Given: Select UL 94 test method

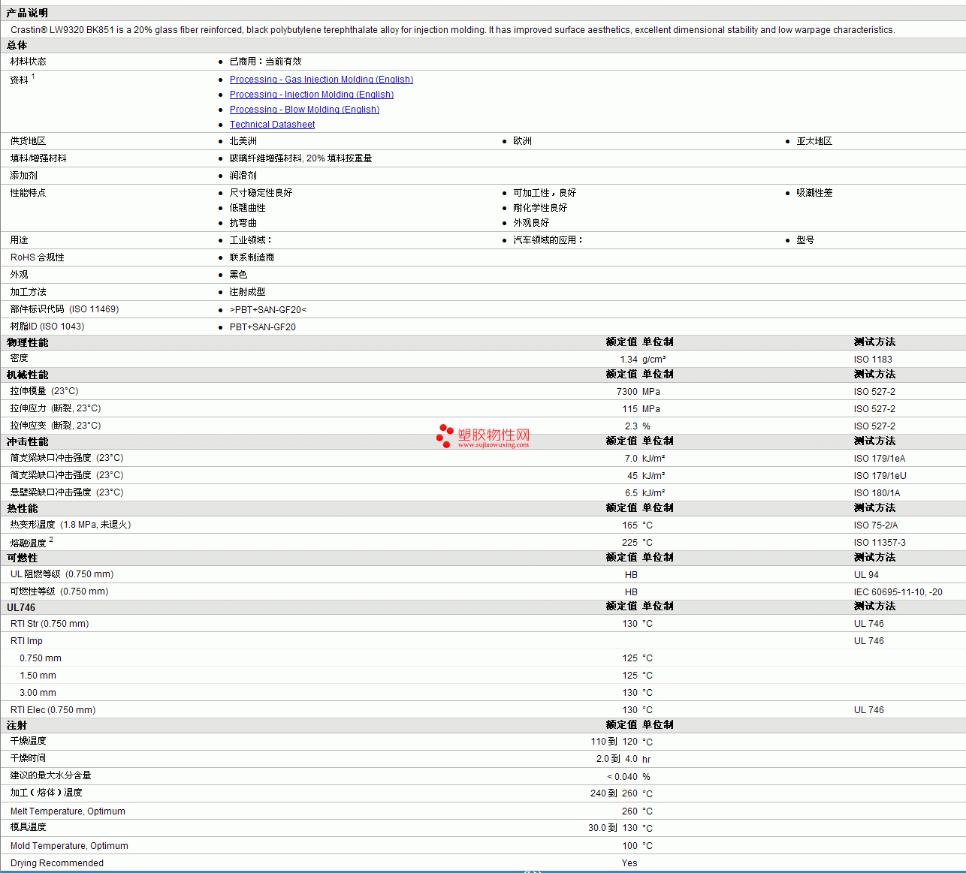Looking at the screenshot, I should (866, 575).
